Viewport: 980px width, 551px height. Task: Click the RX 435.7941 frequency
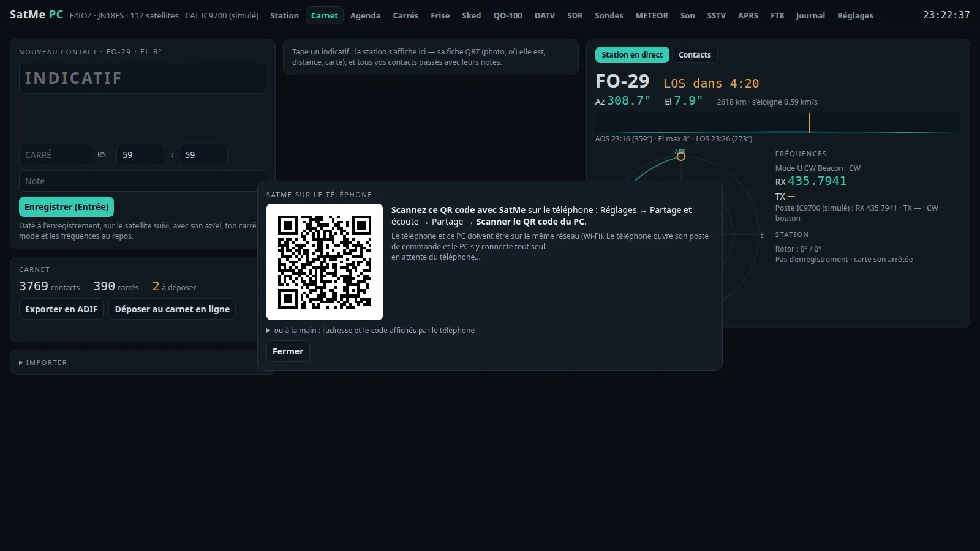(811, 181)
